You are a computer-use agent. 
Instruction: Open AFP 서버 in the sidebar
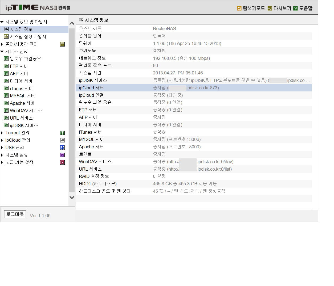19,74
